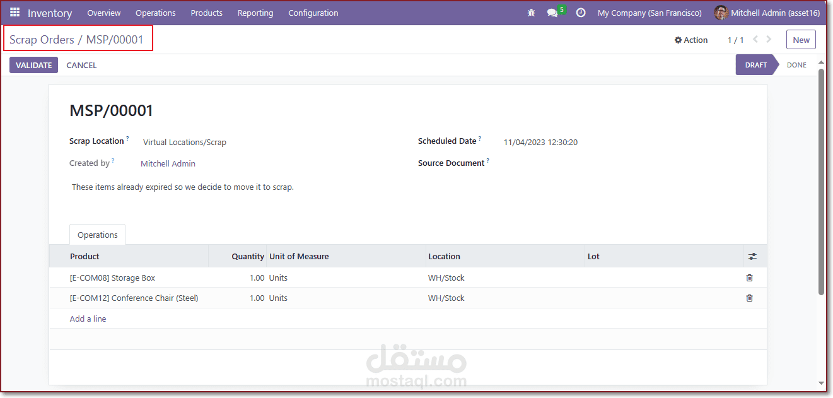Delete the Storage Box line
The image size is (833, 398).
(x=749, y=278)
